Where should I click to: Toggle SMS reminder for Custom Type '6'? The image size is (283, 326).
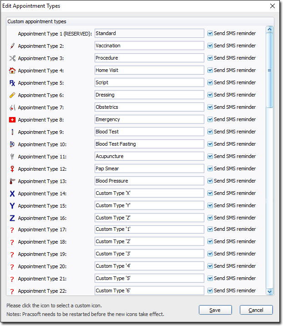pyautogui.click(x=210, y=290)
